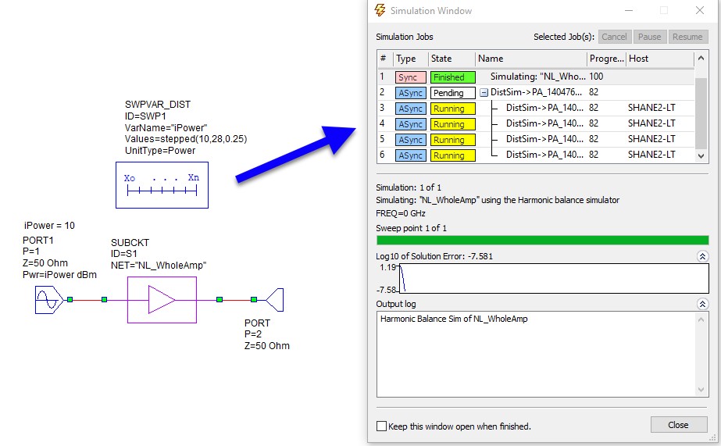Click the P=2 parameter text

point(252,334)
